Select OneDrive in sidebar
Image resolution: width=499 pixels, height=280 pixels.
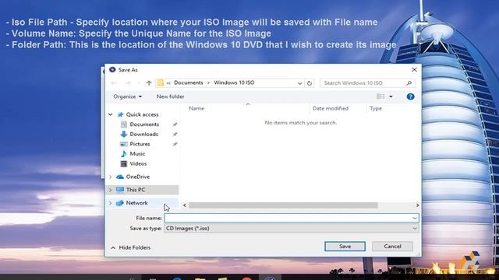point(137,177)
